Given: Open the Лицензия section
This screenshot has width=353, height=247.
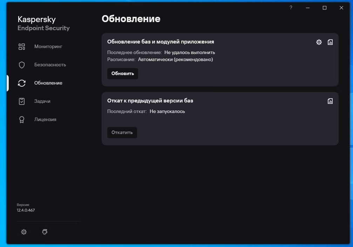Looking at the screenshot, I should 45,119.
